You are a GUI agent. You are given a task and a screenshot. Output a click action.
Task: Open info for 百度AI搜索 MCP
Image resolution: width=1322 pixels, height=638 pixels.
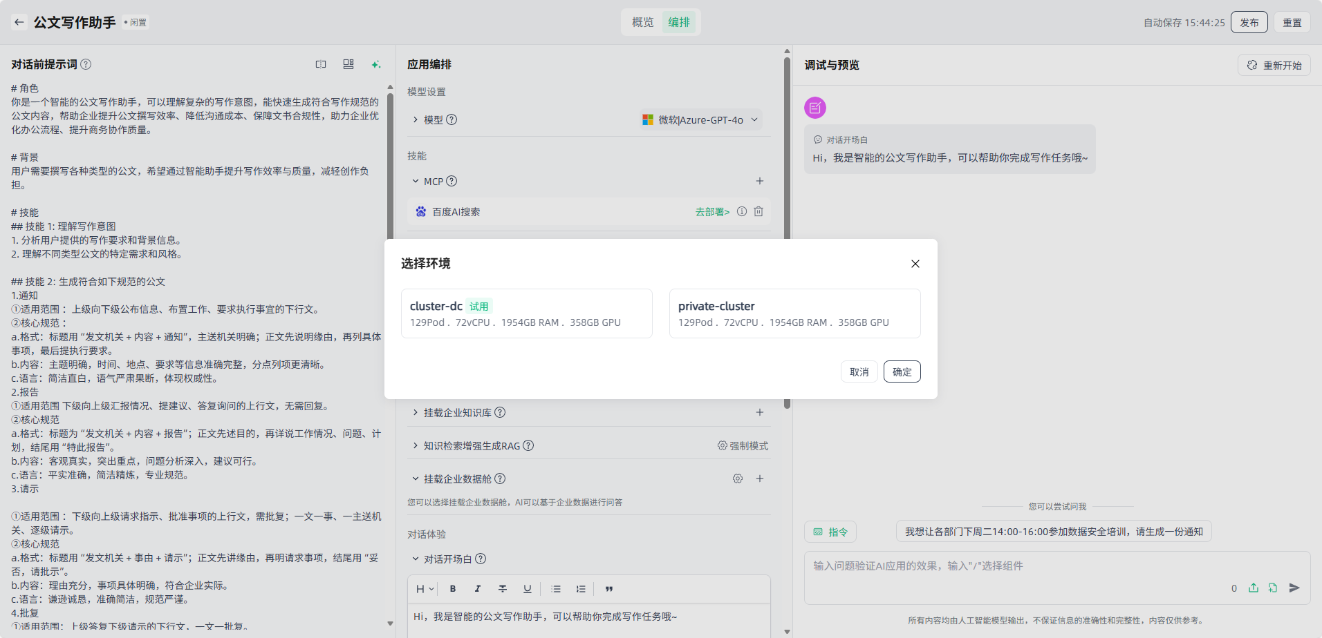[741, 211]
